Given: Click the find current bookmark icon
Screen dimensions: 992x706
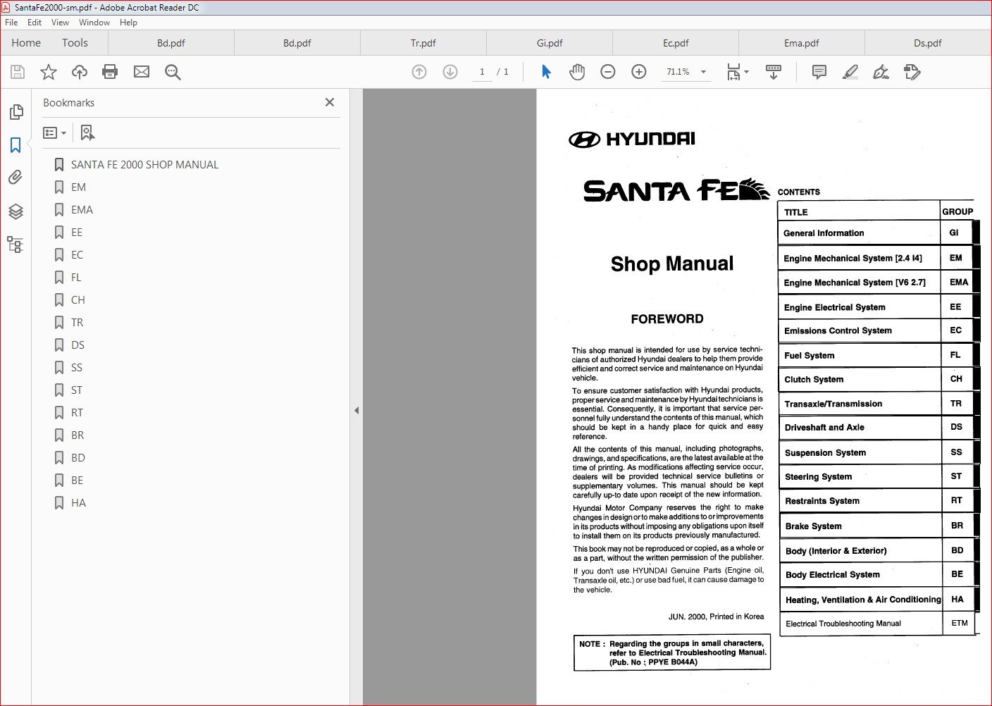Looking at the screenshot, I should click(x=87, y=132).
